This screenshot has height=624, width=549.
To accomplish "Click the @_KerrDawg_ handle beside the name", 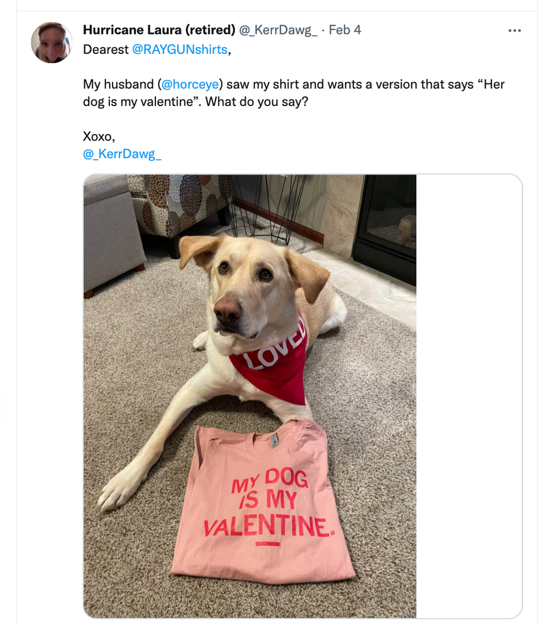I will 278,30.
